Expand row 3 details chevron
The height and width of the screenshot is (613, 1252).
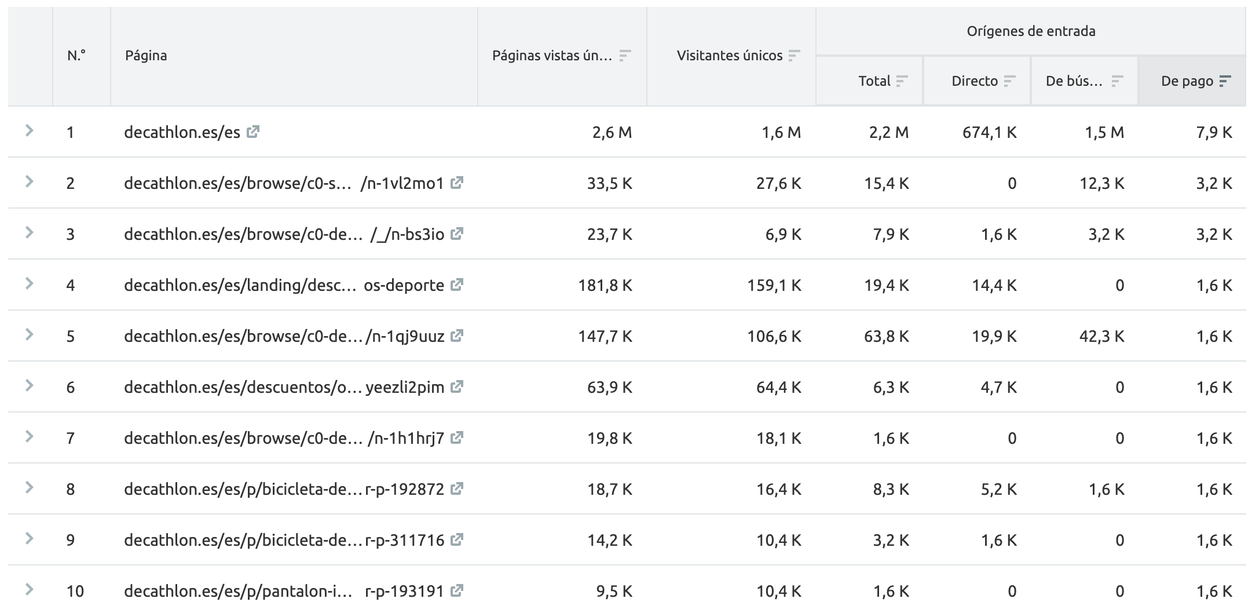pyautogui.click(x=29, y=233)
